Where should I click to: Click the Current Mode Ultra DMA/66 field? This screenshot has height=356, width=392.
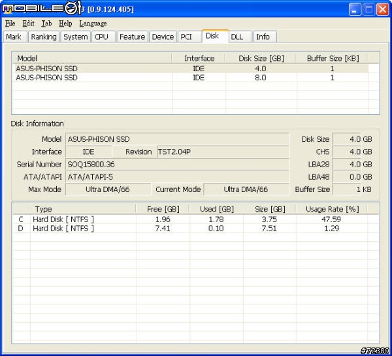[246, 189]
